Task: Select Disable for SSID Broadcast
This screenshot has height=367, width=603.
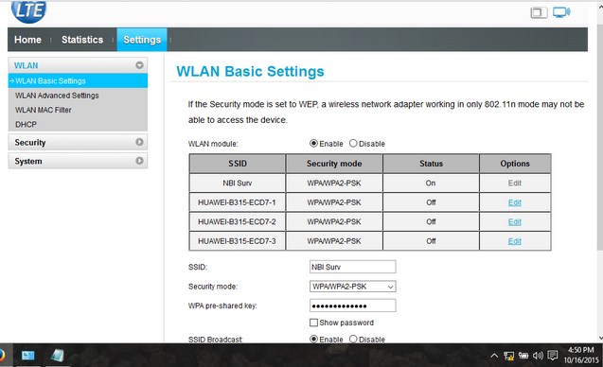Action: pos(353,339)
